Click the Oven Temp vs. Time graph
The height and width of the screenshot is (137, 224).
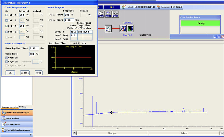point(71,60)
